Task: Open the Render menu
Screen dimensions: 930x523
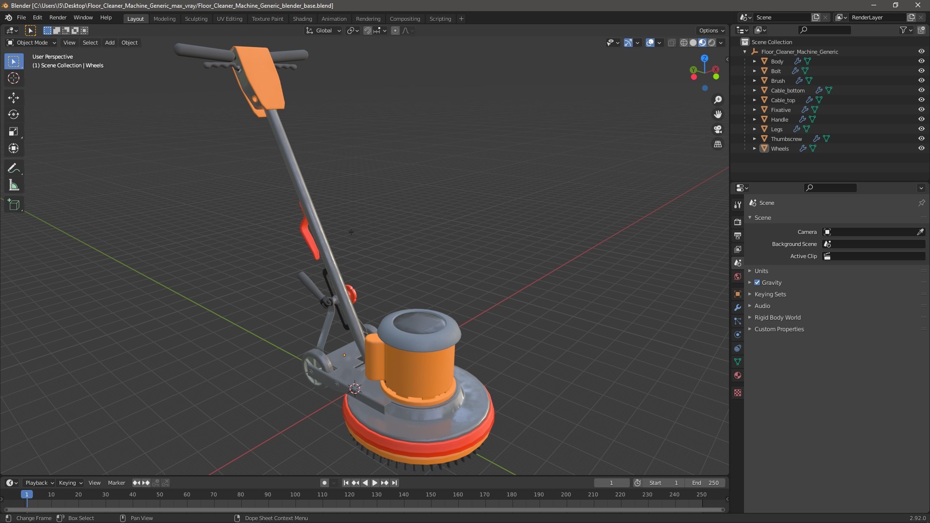Action: [58, 17]
